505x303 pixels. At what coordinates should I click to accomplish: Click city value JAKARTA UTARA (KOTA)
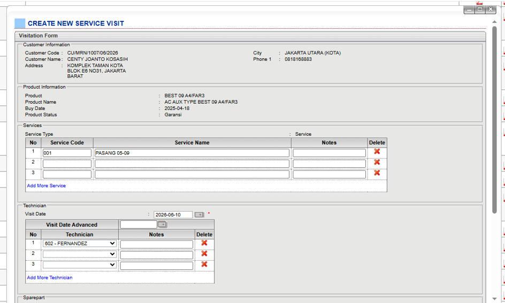[313, 53]
